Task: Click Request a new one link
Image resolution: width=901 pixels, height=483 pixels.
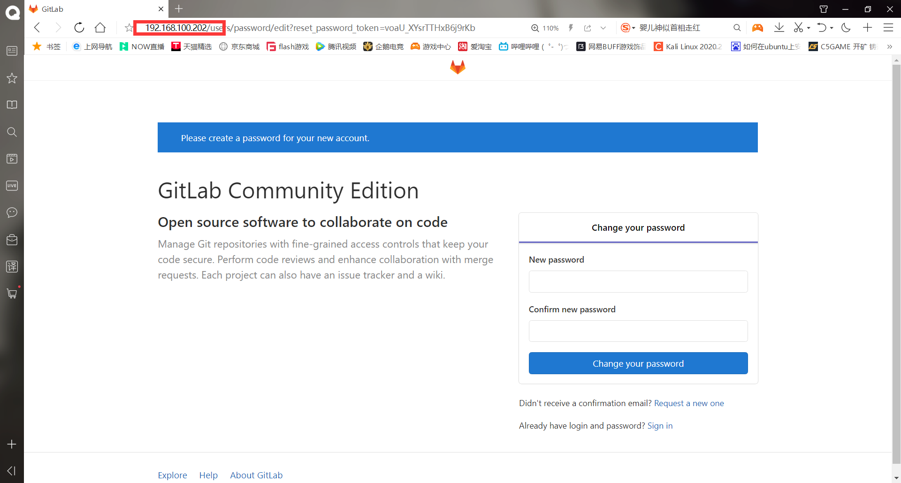Action: (x=689, y=403)
